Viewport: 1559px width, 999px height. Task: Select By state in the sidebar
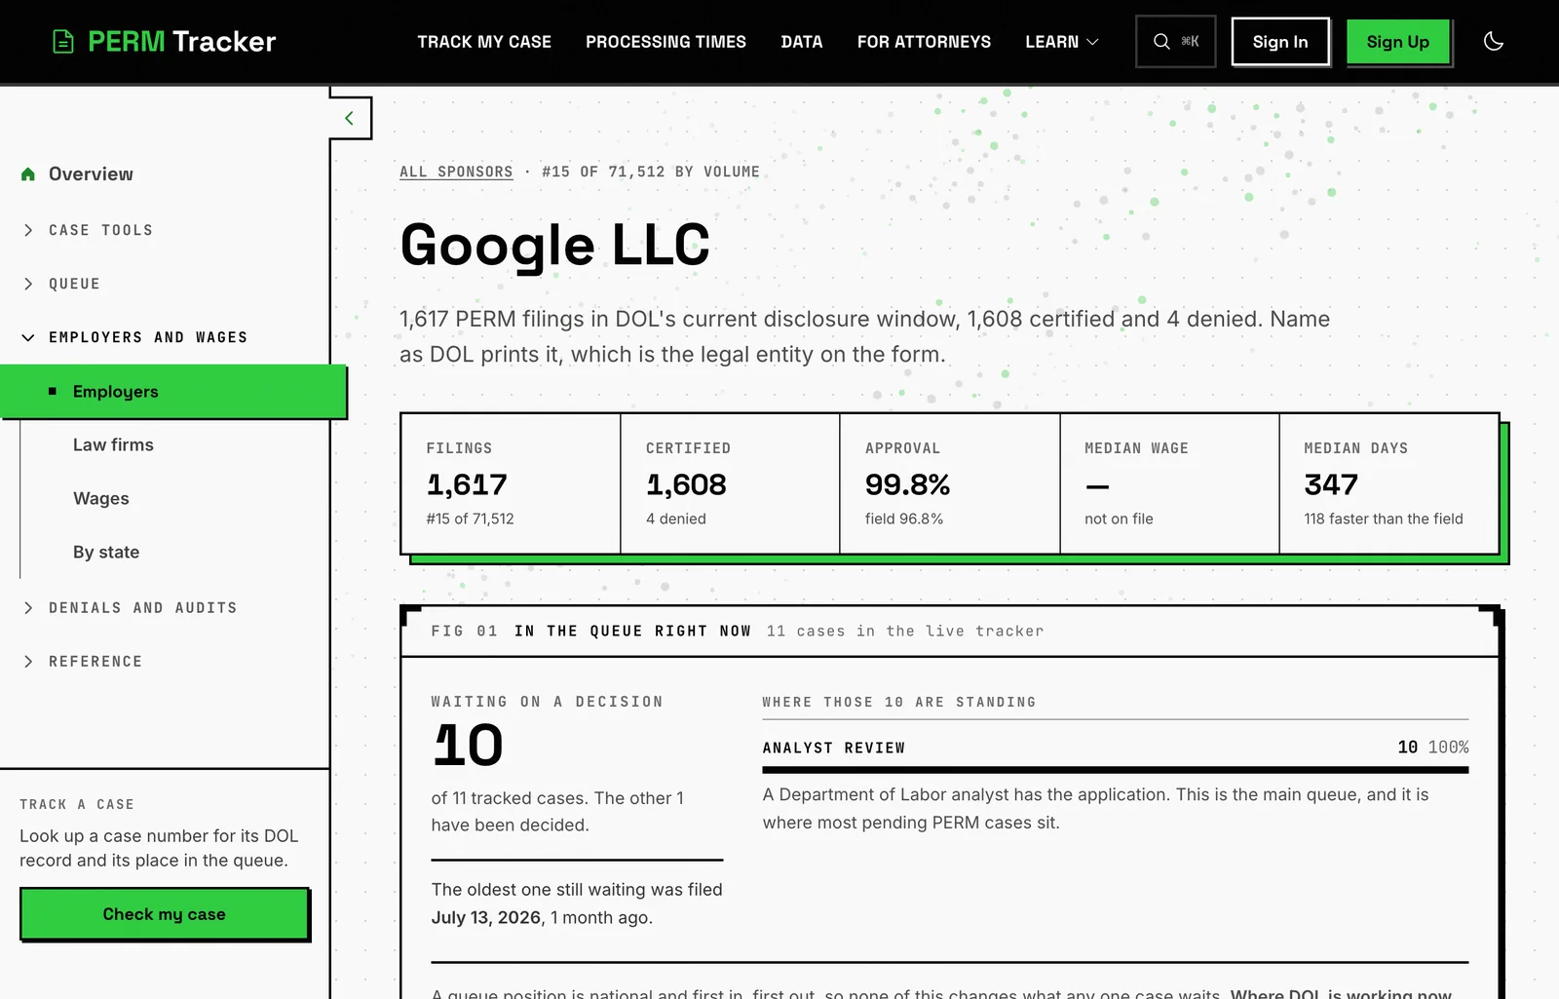point(106,552)
